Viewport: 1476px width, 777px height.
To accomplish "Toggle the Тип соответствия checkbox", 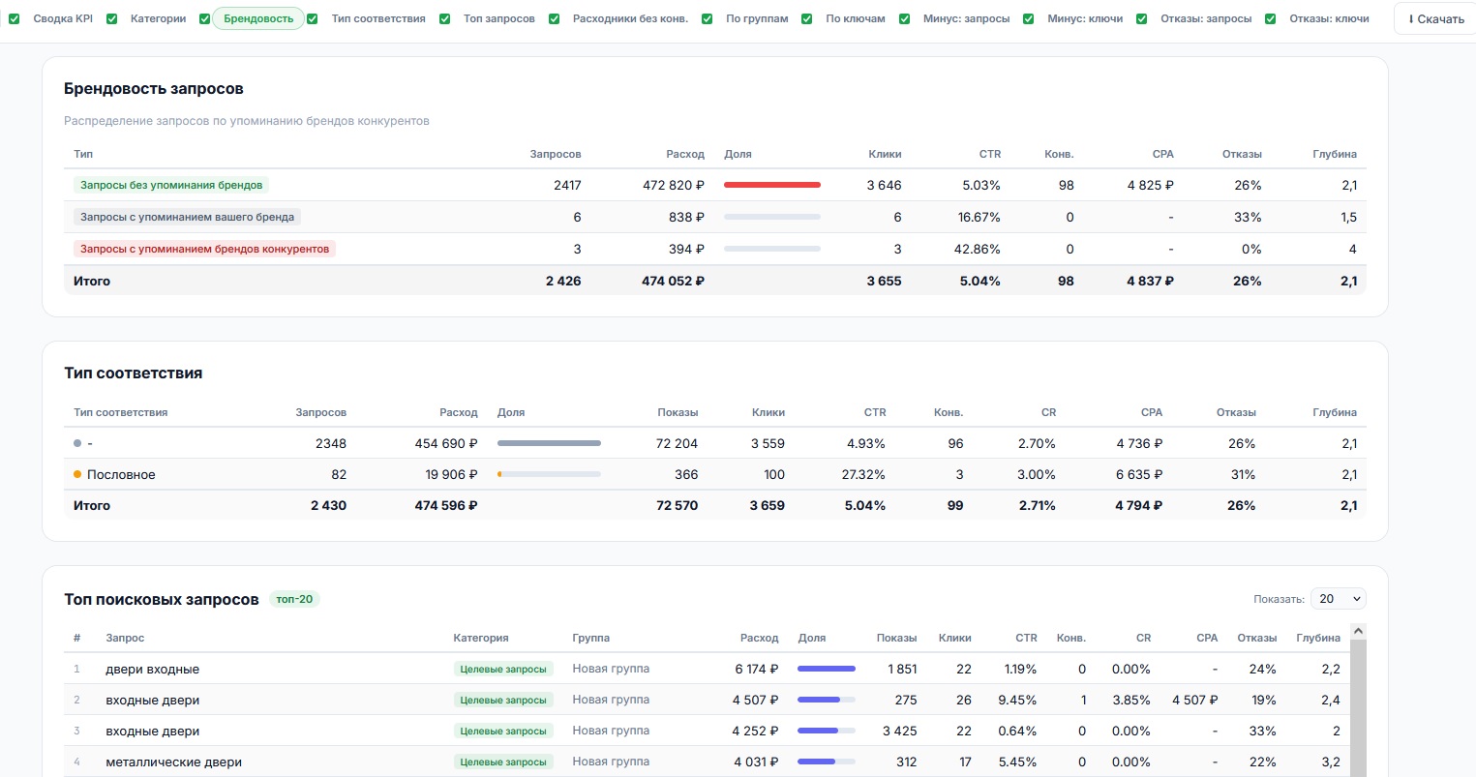I will pyautogui.click(x=313, y=18).
